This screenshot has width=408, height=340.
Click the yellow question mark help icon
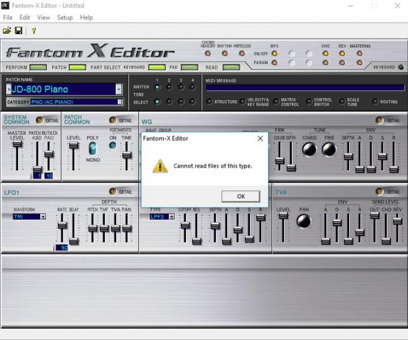click(33, 31)
